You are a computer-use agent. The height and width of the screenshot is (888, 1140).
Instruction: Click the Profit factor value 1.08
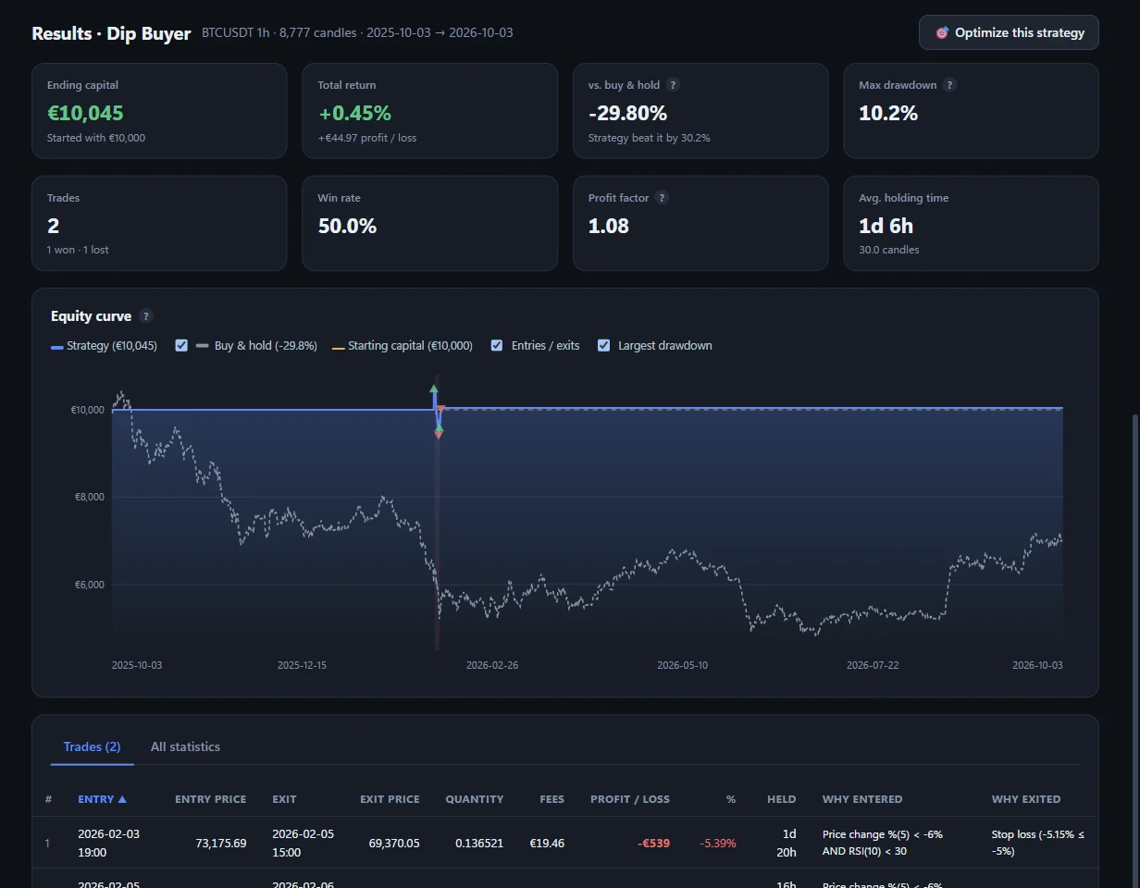(609, 226)
